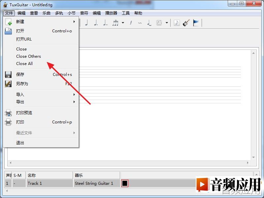Open the 多轨 menu
This screenshot has height=198, width=264.
click(59, 13)
